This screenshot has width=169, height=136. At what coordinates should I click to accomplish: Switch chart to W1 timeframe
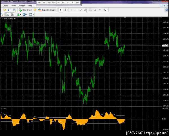(x=73, y=3)
